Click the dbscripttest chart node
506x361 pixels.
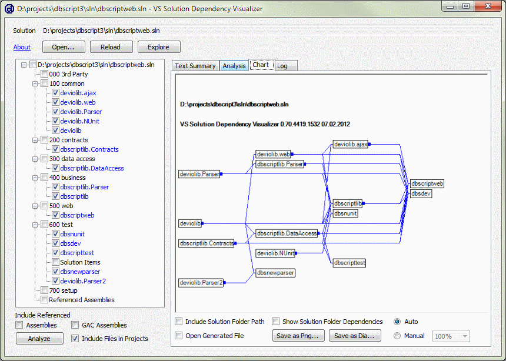349,263
